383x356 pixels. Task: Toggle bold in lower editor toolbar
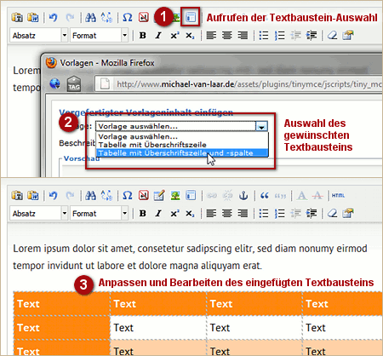143,213
